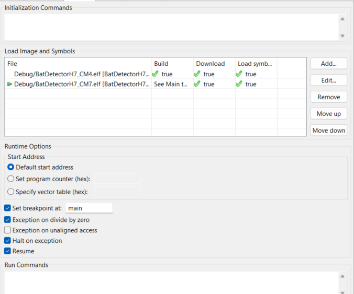The height and width of the screenshot is (294, 354).
Task: Click the breakpoint function input field
Action: click(x=89, y=208)
